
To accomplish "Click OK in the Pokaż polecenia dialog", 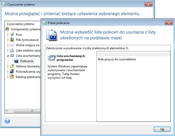I will pyautogui.click(x=162, y=129).
